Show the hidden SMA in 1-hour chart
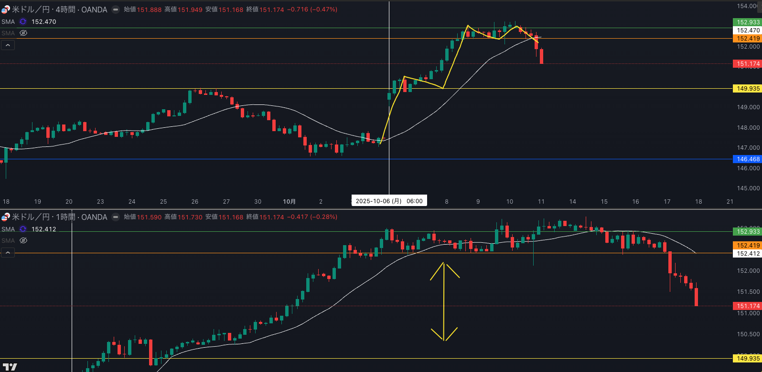This screenshot has height=372, width=762. tap(23, 241)
